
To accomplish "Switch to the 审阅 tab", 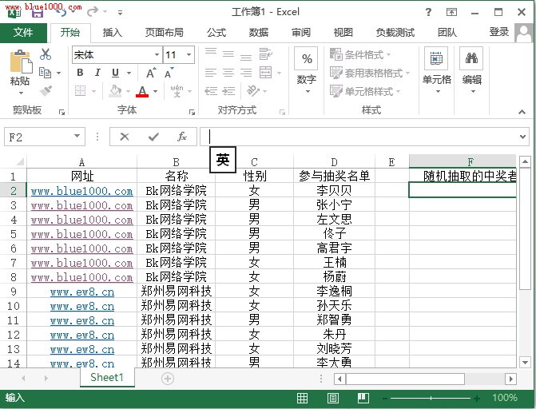I will click(301, 33).
